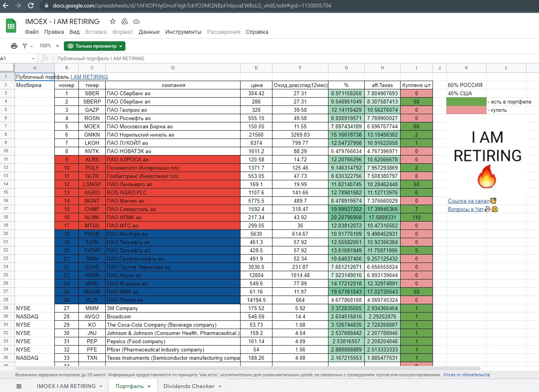Image resolution: width=539 pixels, height=392 pixels.
Task: Open I AM RETIRING link in cell A1
Action: pos(89,77)
